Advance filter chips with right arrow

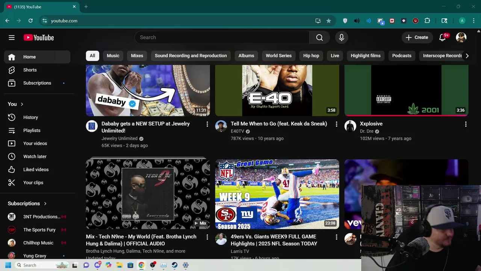coord(467,56)
